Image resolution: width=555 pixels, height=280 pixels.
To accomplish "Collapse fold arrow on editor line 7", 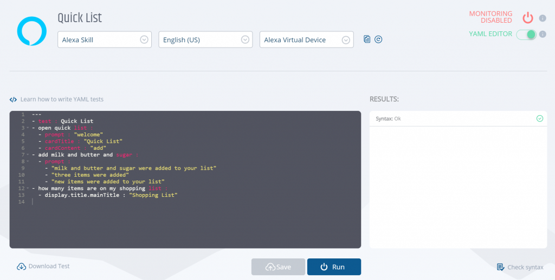I will click(x=28, y=155).
